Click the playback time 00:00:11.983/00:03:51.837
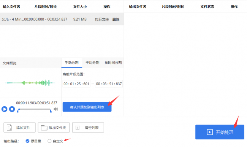247x147 pixels. pos(36,103)
